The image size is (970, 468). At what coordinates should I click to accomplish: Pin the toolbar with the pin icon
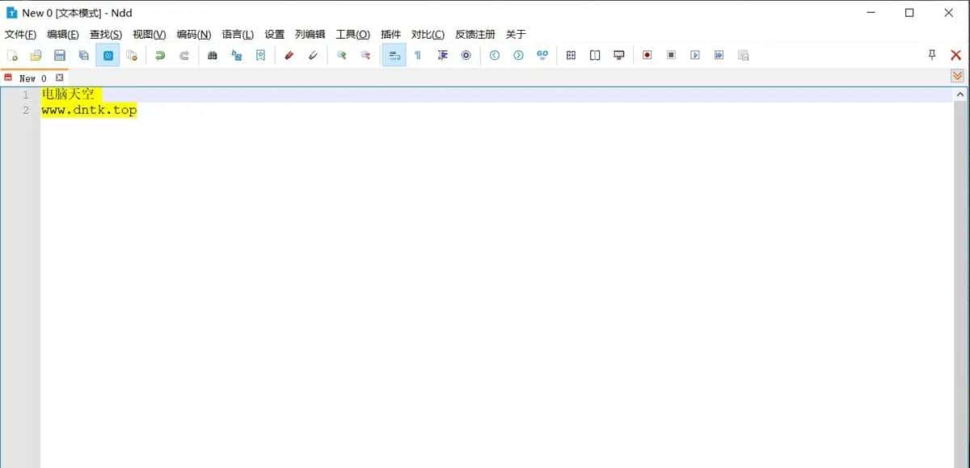click(931, 55)
